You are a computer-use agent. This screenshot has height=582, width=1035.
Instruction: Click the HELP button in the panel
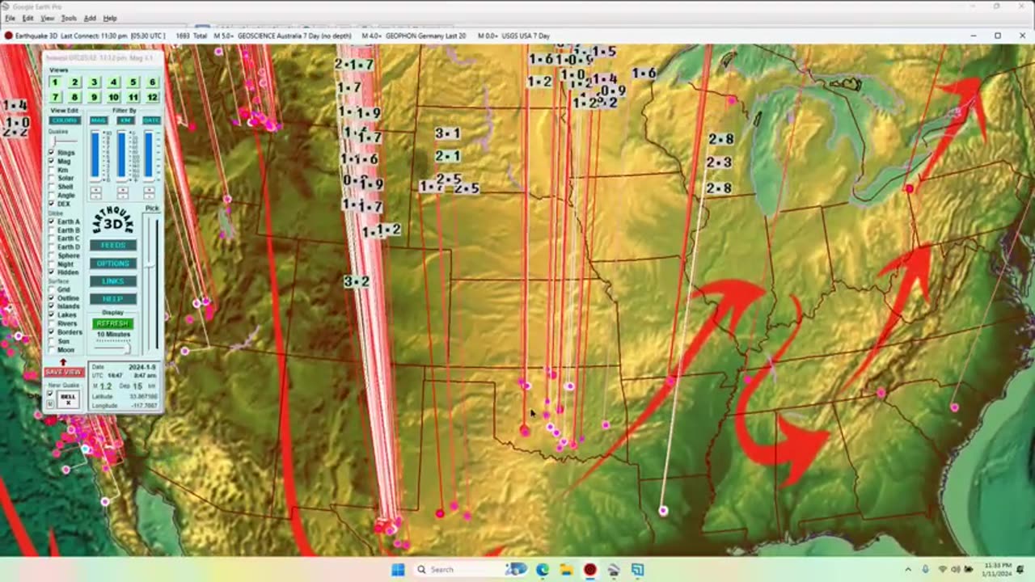click(x=113, y=299)
